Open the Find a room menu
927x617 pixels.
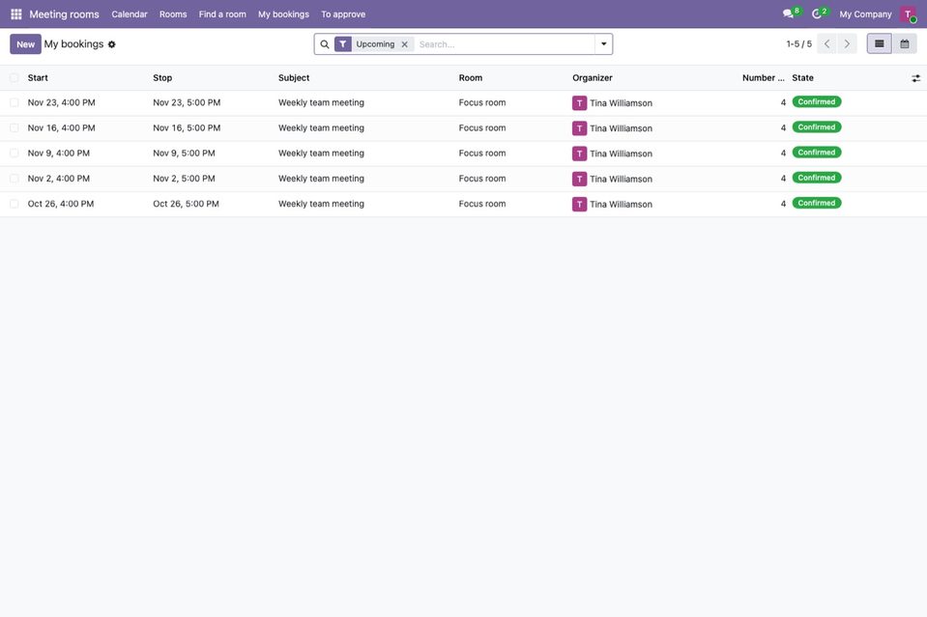coord(222,14)
